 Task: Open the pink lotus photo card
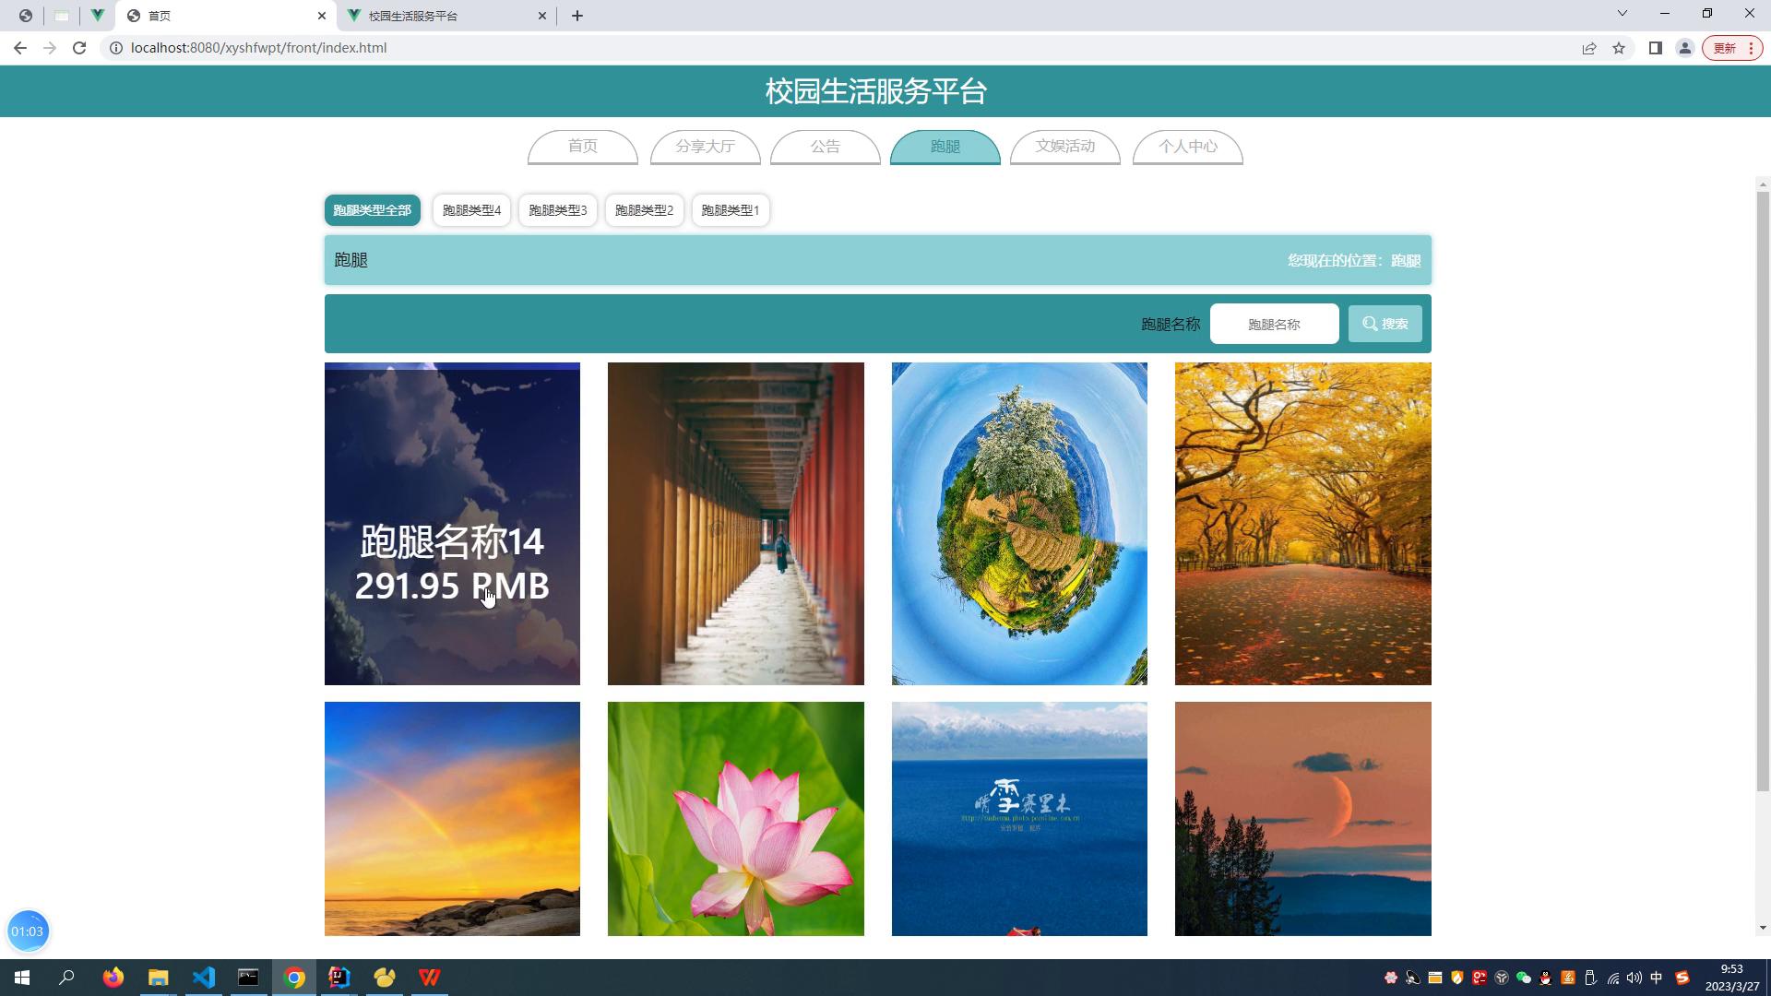point(736,819)
